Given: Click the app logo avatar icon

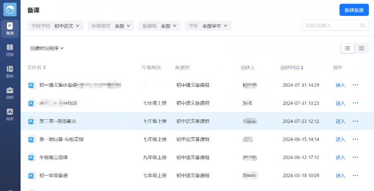Looking at the screenshot, I should click(10, 10).
